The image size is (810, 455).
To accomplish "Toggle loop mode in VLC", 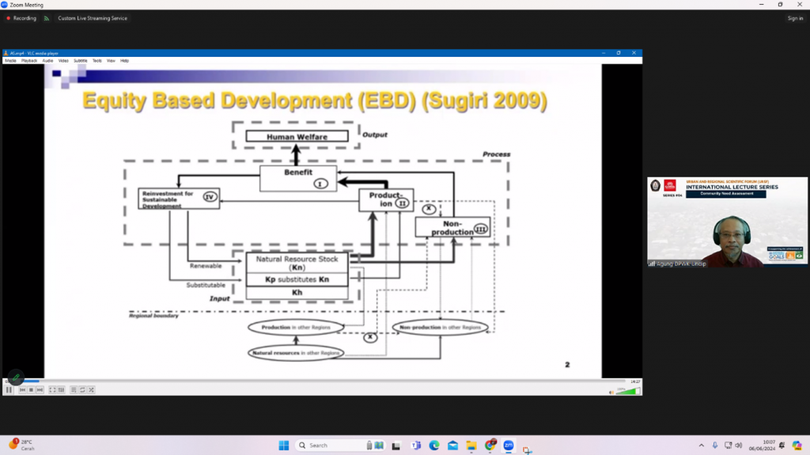I will coord(82,389).
